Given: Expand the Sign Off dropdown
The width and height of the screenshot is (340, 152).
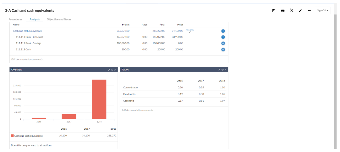Looking at the screenshot, I should (322, 10).
